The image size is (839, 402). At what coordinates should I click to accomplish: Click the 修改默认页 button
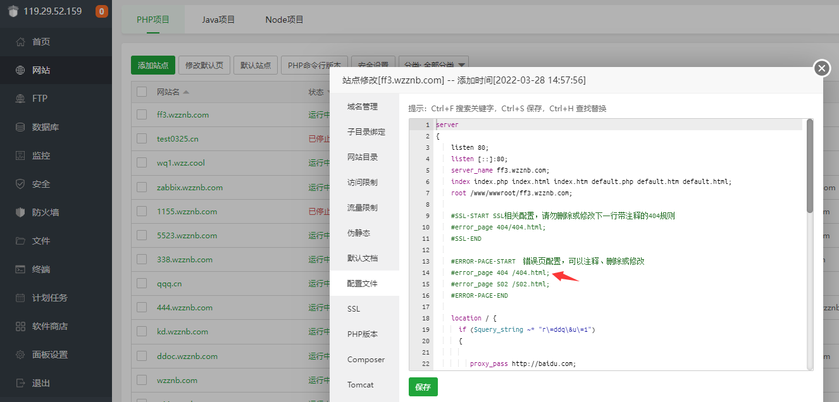[204, 65]
